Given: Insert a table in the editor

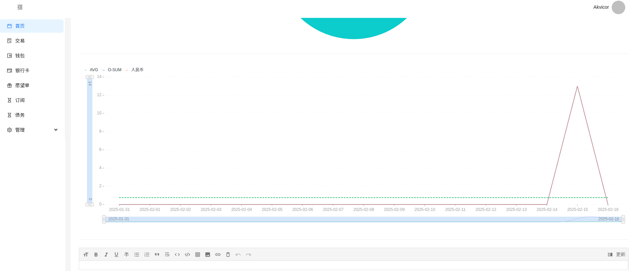Looking at the screenshot, I should [198, 254].
